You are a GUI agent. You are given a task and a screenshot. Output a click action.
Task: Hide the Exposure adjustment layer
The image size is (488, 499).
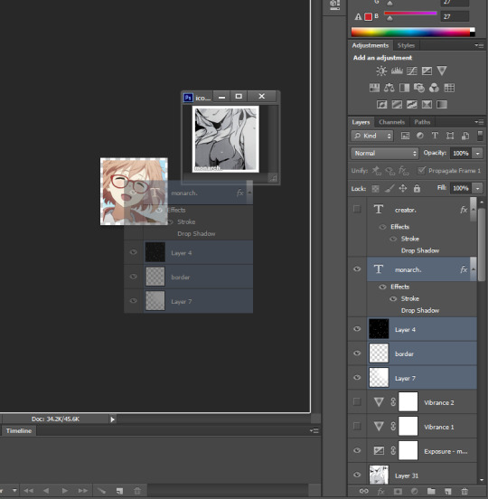pyautogui.click(x=357, y=450)
